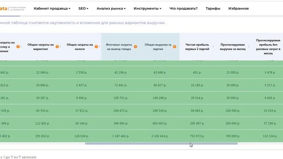Image resolution: width=283 pixels, height=159 pixels.
Task: Show help icon for Общая выручка за партии
Action: coord(175,47)
